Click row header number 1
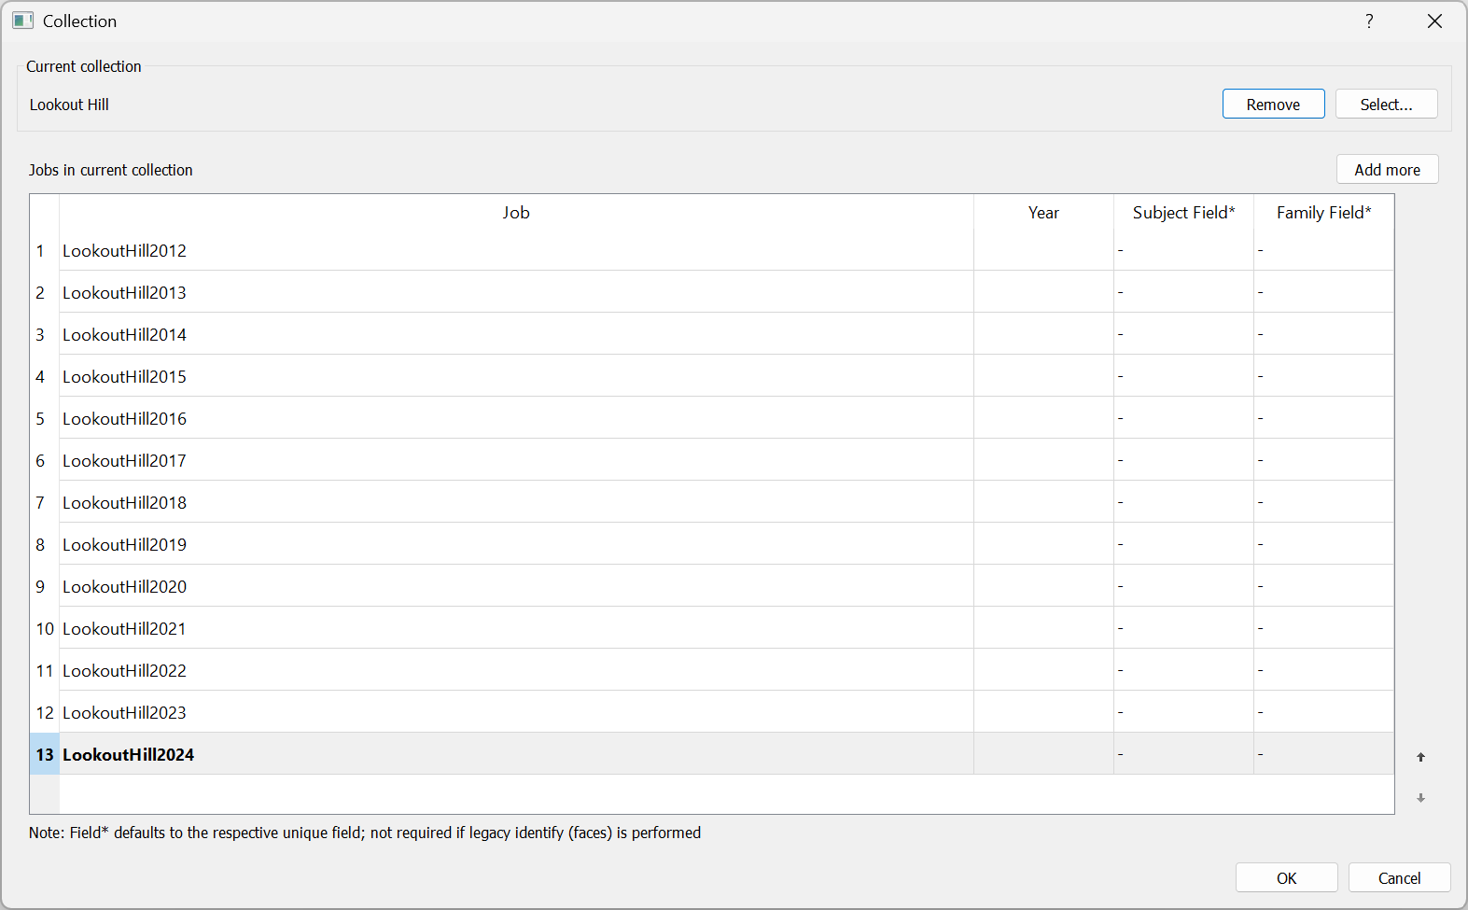 point(44,250)
